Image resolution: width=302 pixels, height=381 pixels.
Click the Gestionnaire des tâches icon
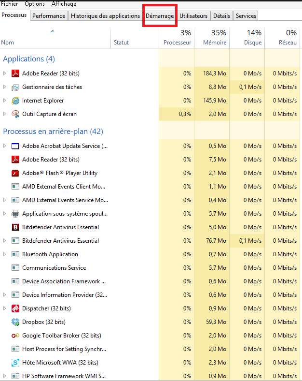pyautogui.click(x=15, y=87)
